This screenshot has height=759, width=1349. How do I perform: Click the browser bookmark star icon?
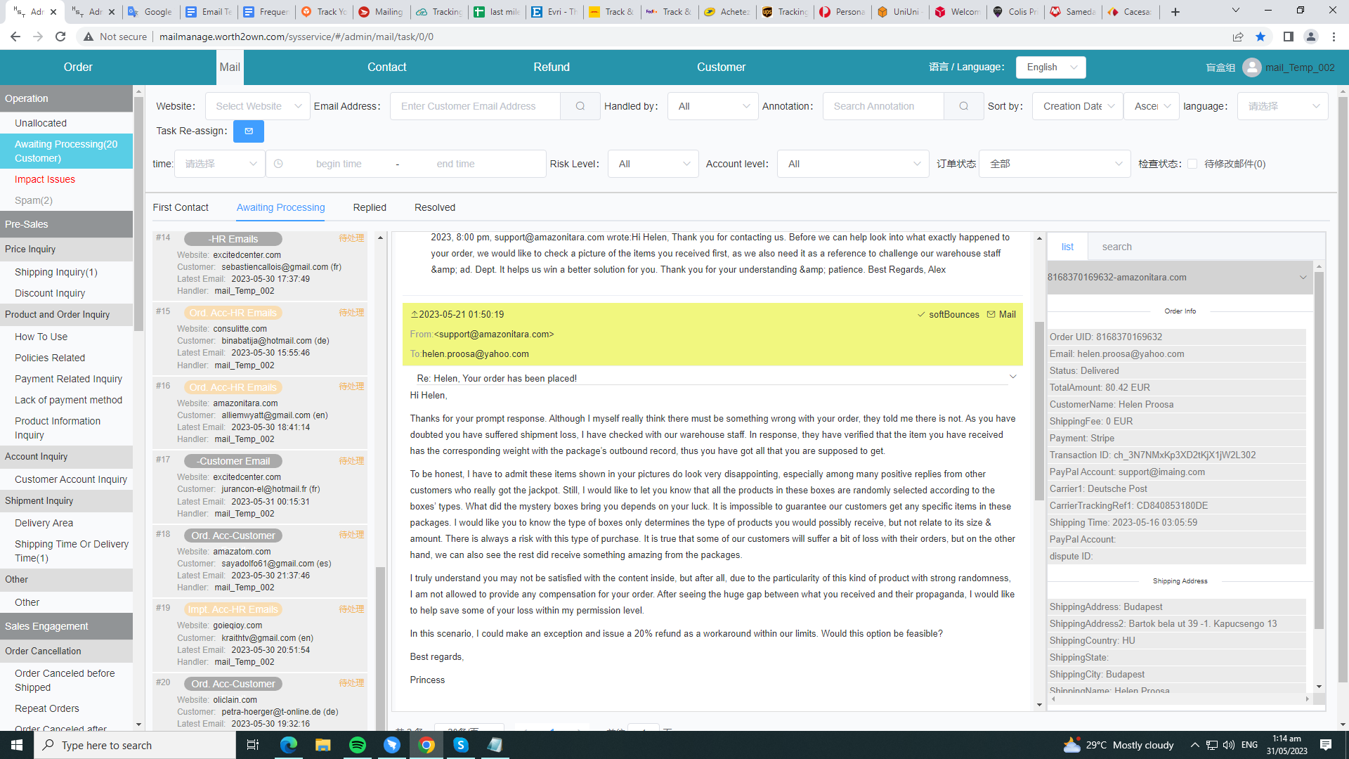point(1260,37)
